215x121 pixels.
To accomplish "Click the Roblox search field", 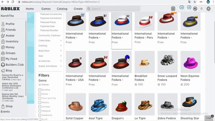I will 113,9.
